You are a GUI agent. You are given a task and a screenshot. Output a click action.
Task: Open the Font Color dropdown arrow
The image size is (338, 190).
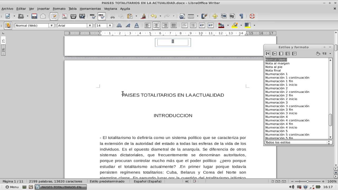228,25
